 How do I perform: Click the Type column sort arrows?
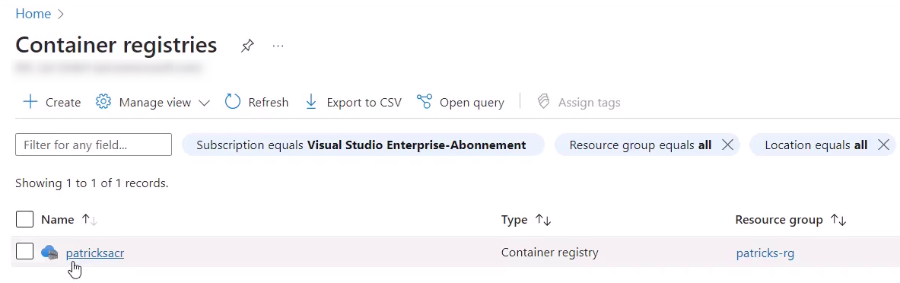click(542, 219)
